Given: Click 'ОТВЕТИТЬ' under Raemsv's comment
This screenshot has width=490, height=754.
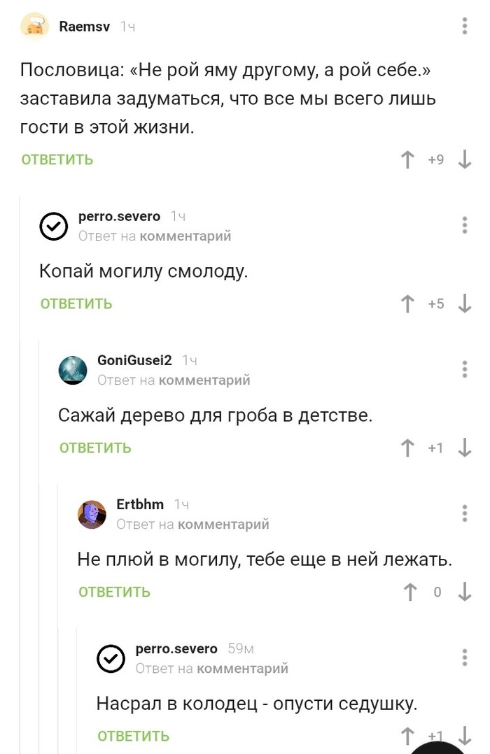Looking at the screenshot, I should (x=57, y=160).
